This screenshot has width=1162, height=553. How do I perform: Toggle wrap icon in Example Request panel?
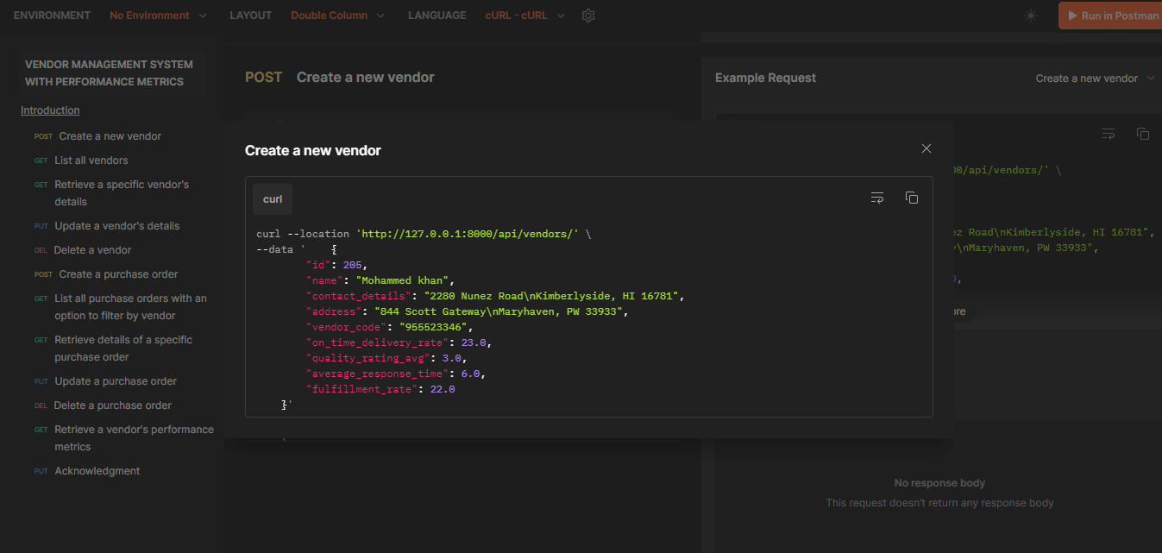(1109, 134)
